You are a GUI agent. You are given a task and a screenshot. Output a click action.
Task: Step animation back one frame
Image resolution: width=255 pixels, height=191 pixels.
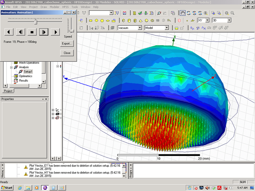20,32
